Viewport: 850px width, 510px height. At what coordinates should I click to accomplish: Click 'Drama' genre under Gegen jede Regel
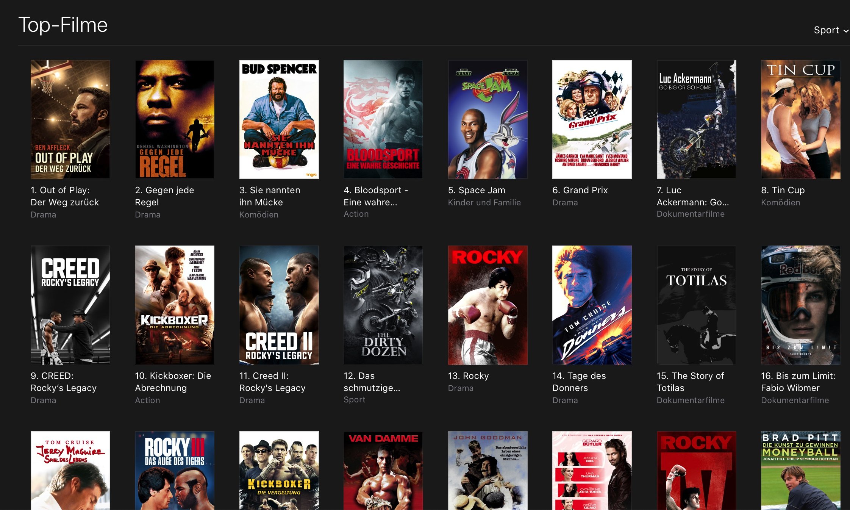point(148,215)
